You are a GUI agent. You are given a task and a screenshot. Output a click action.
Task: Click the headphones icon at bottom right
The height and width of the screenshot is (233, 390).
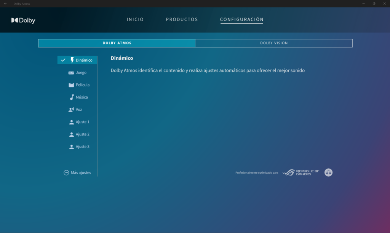(328, 172)
